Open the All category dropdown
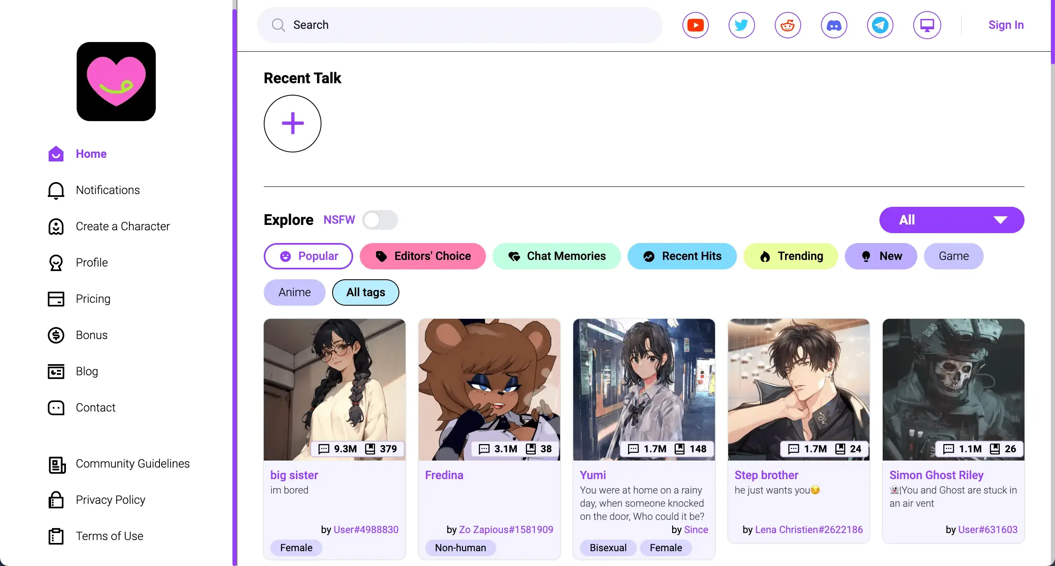Screen dimensions: 1055x566 [951, 220]
